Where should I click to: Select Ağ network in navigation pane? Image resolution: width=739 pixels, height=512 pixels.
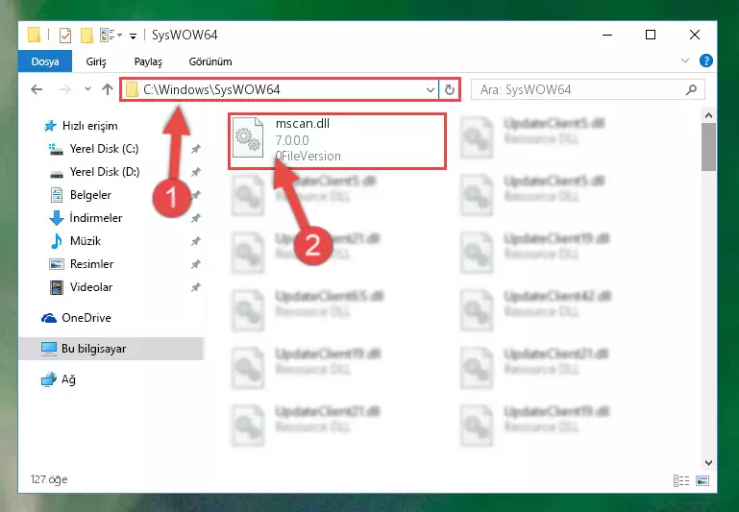[68, 379]
